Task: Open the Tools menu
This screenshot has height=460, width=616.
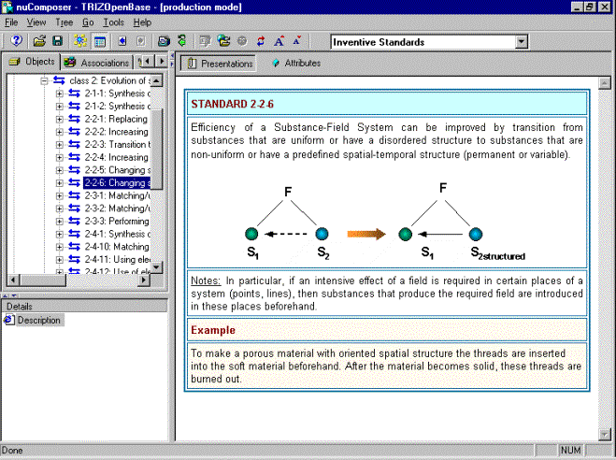Action: (113, 22)
